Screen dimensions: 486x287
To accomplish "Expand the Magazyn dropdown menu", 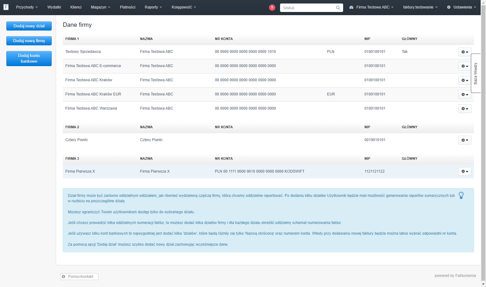I will pyautogui.click(x=101, y=7).
